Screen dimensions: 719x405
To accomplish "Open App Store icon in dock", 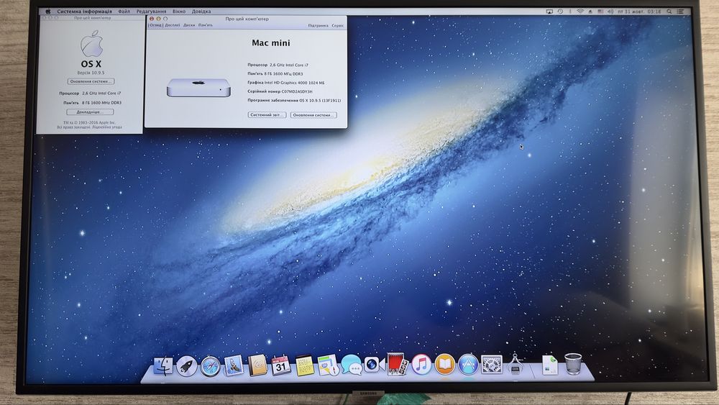I will (468, 365).
